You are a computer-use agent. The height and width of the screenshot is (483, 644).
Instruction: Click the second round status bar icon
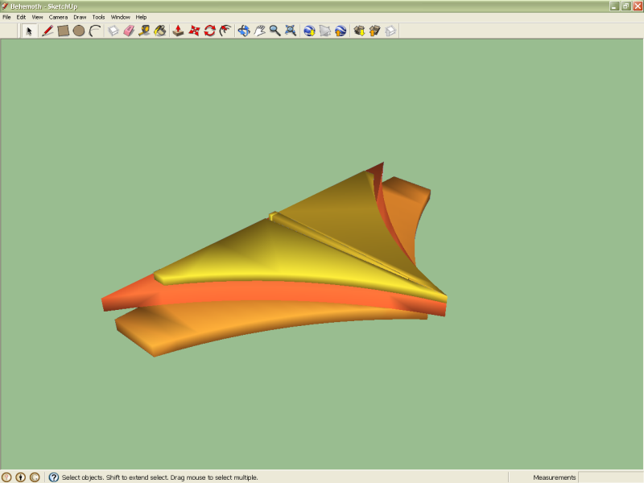(21, 477)
